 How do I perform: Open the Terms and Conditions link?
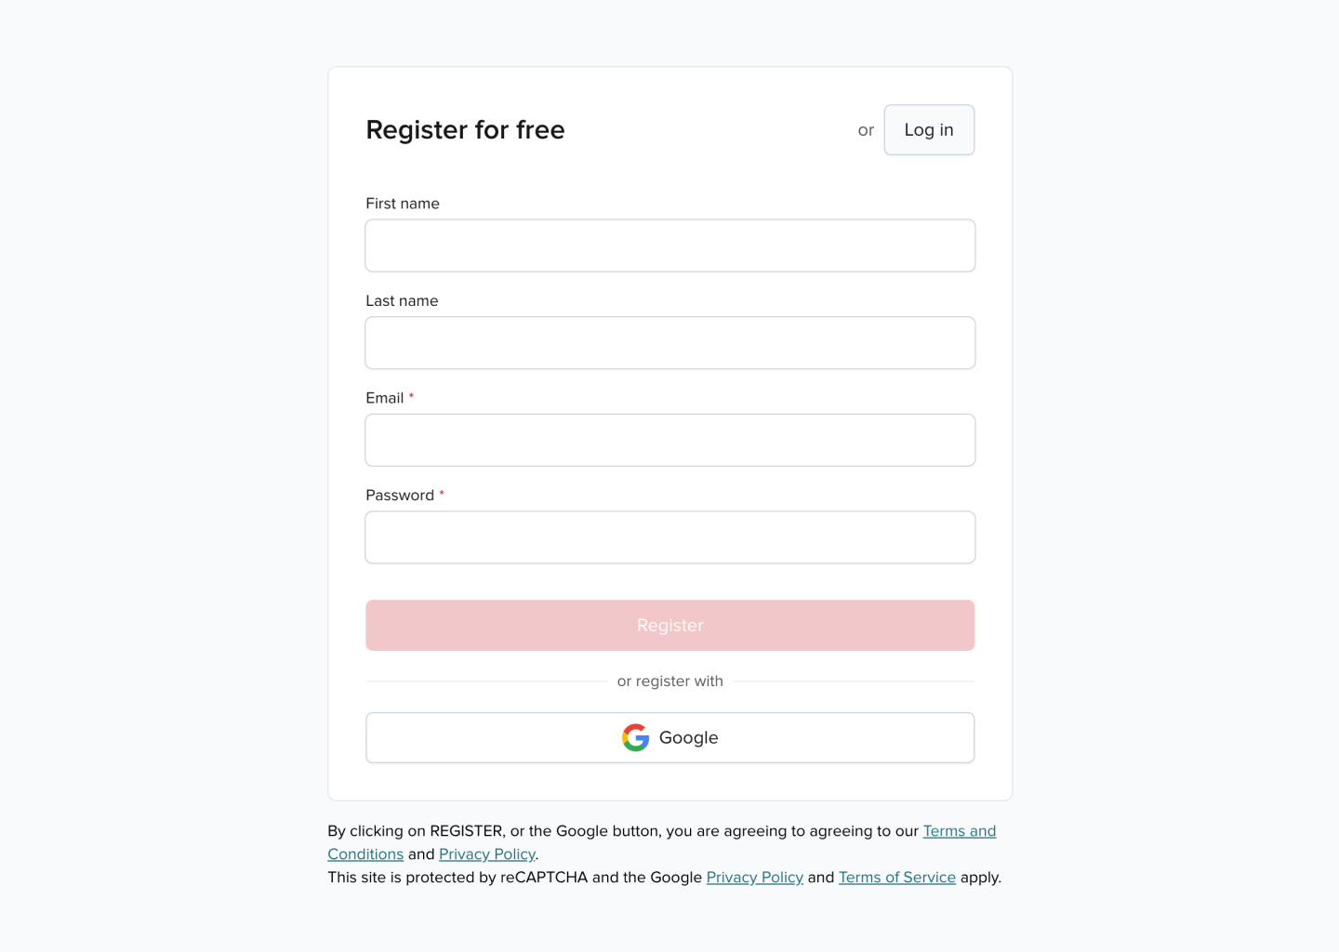pos(959,831)
